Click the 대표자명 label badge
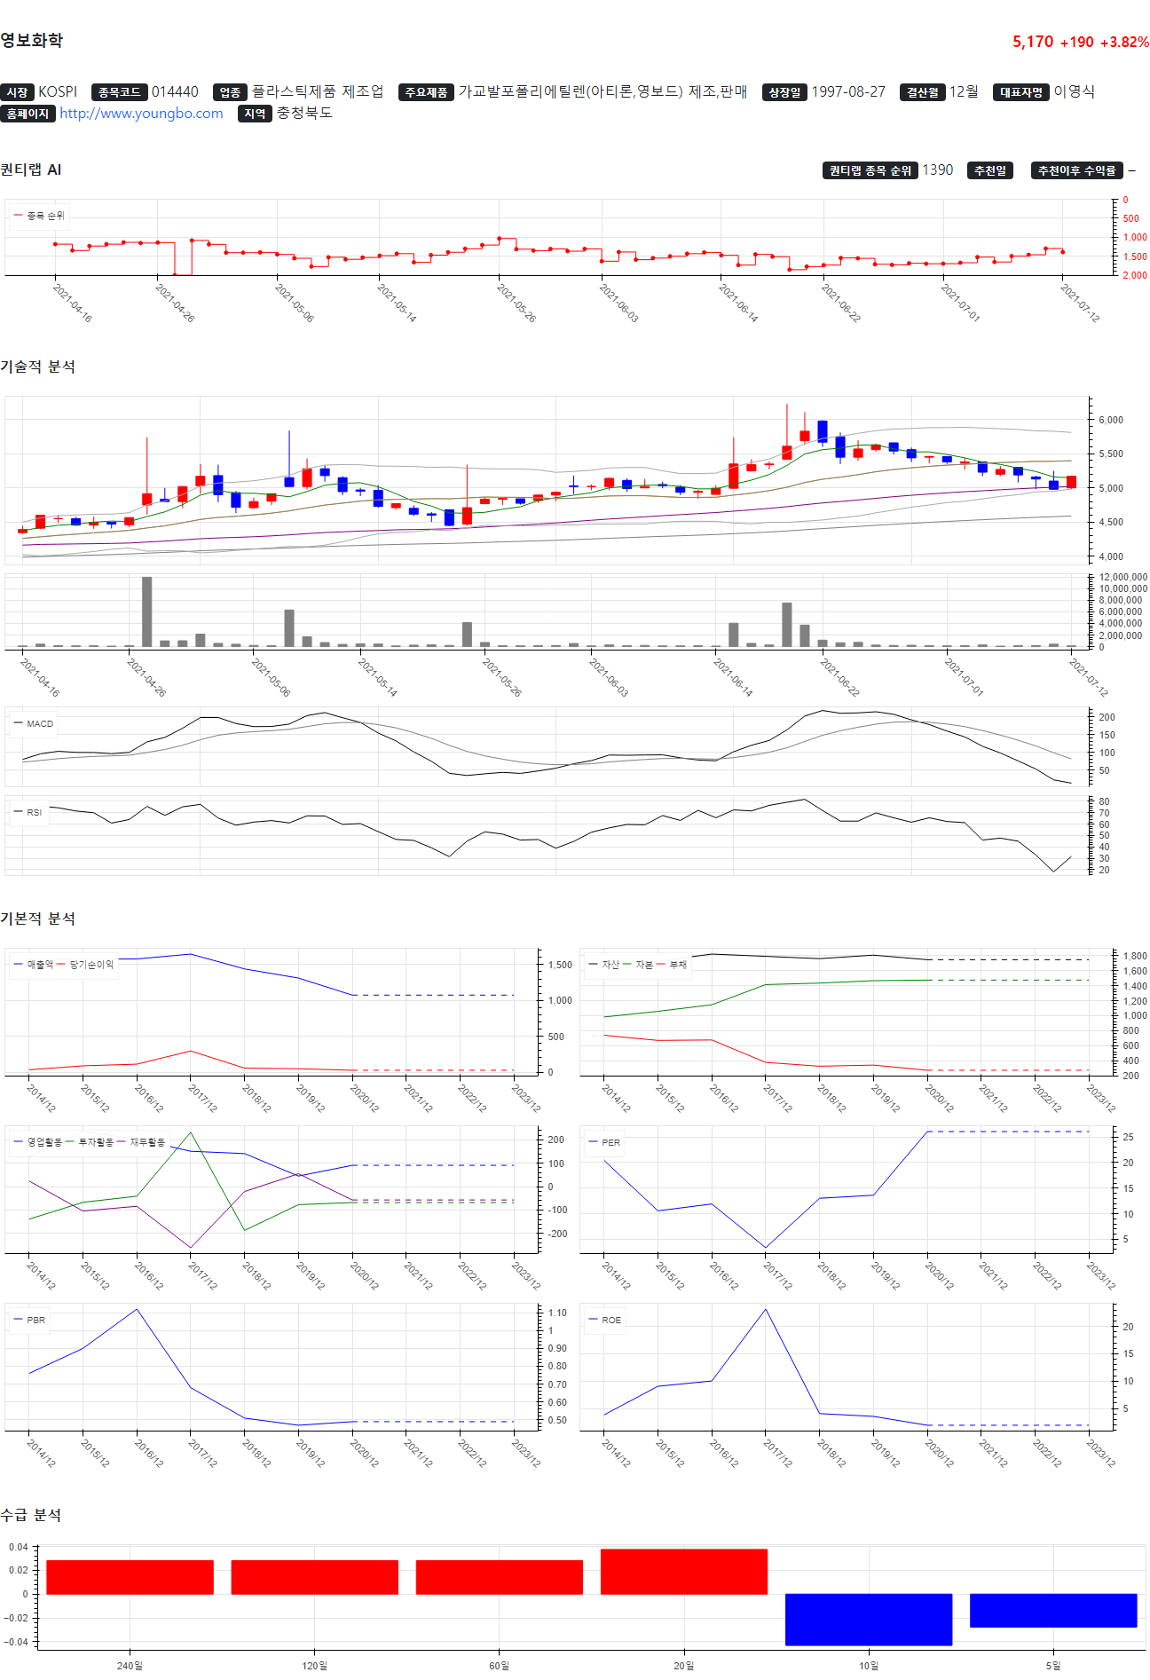 (x=1021, y=92)
